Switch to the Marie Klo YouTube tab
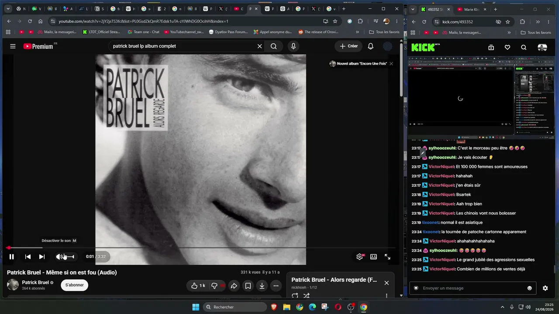Viewport: 559px width, 314px height. pos(472,9)
